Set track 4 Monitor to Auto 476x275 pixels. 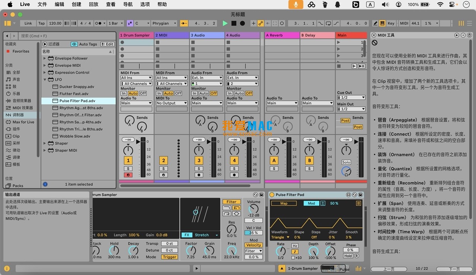(x=239, y=93)
